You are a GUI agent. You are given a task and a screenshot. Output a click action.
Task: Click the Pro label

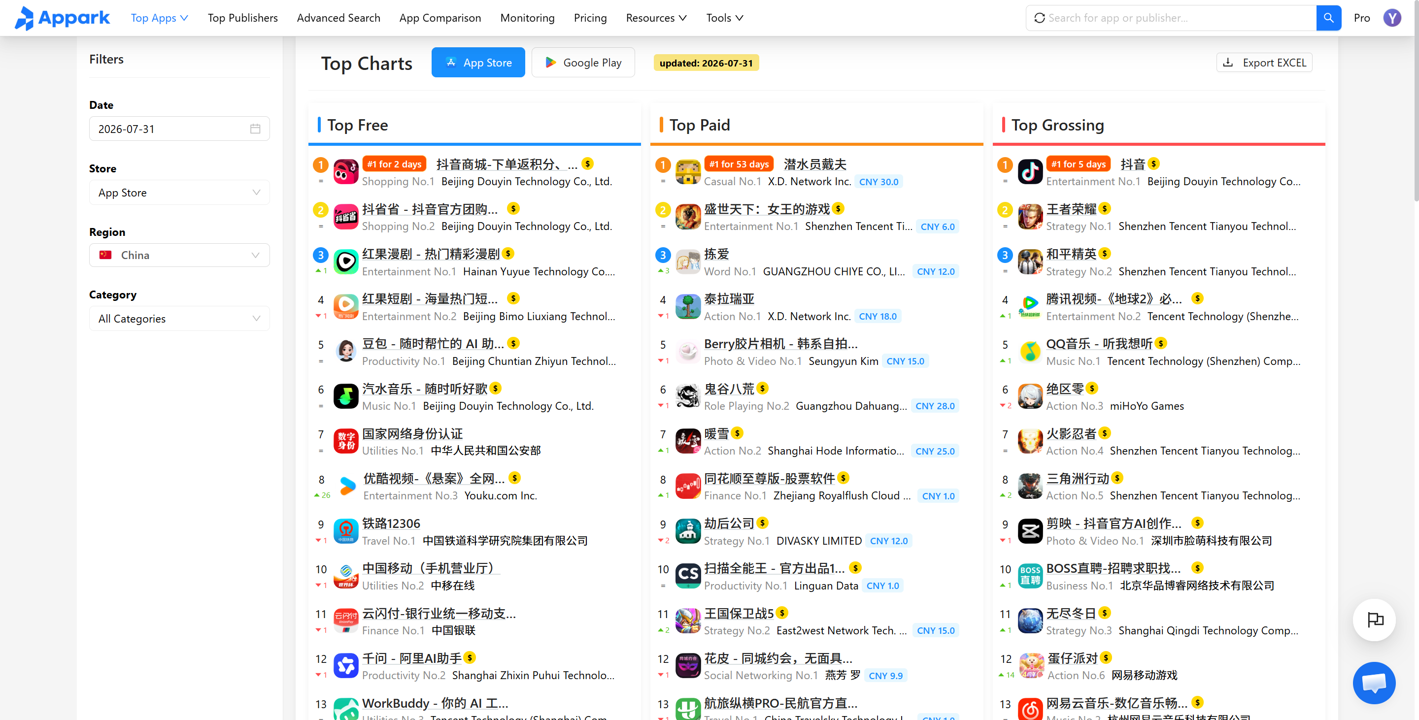[1362, 18]
